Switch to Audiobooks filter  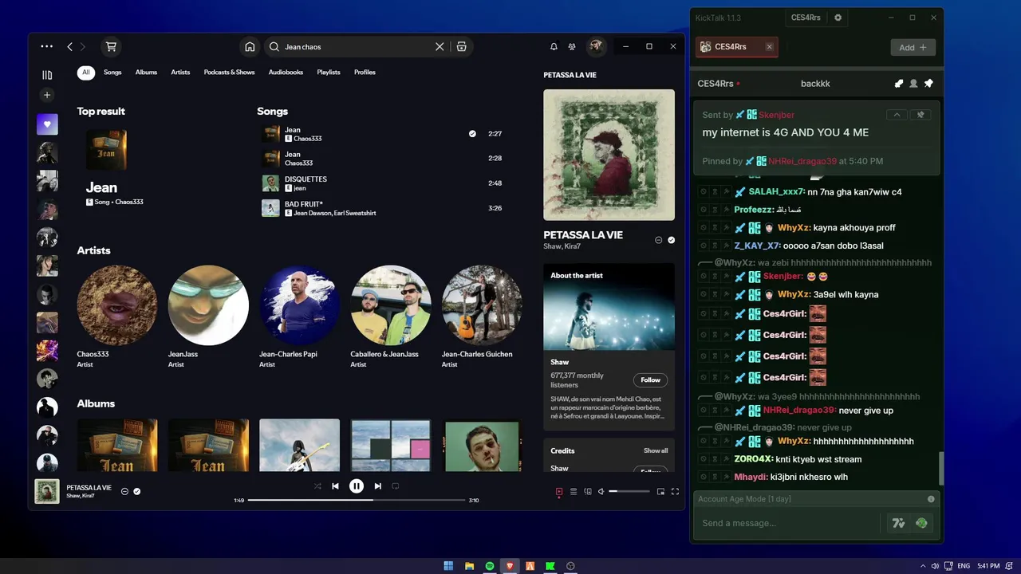click(286, 73)
